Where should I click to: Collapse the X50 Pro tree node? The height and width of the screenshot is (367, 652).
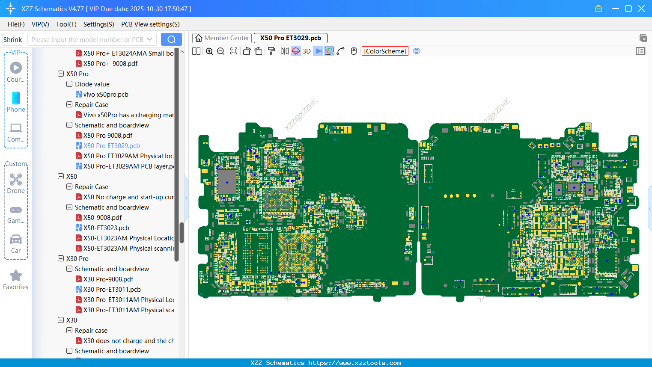point(61,74)
